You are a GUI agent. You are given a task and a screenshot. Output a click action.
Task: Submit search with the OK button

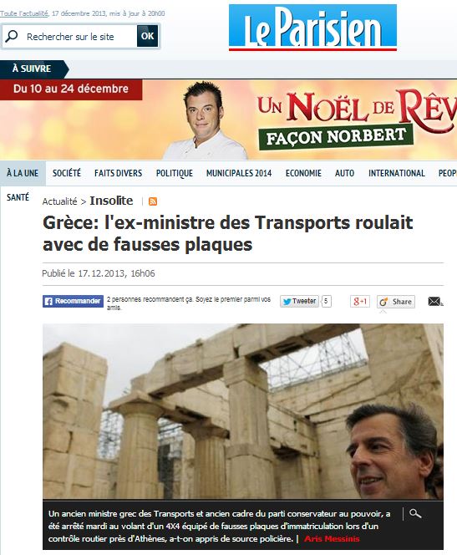pyautogui.click(x=148, y=36)
